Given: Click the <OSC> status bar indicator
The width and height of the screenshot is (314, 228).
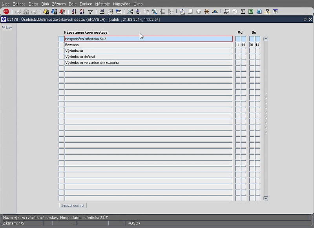Looking at the screenshot, I should [x=134, y=223].
